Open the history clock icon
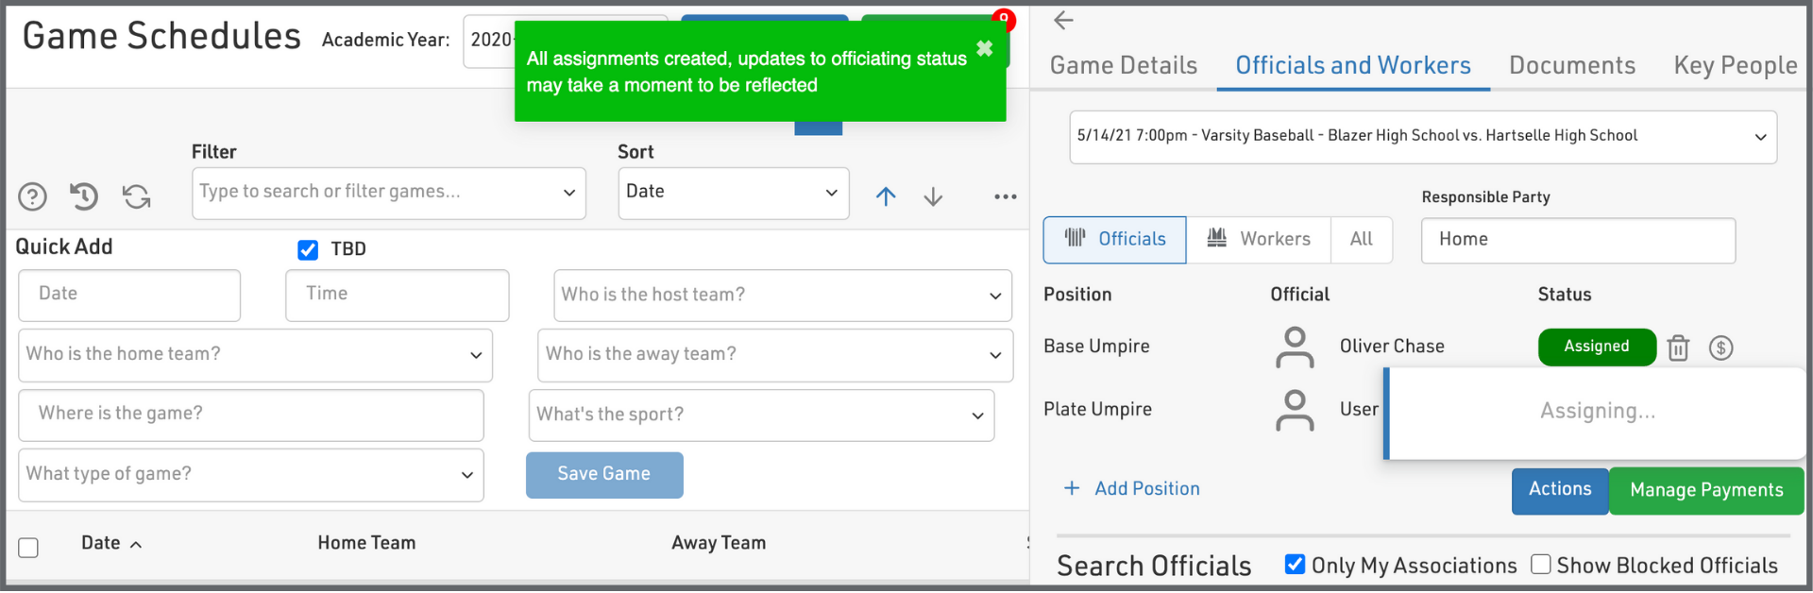Screen dimensions: 1813x593 pyautogui.click(x=84, y=196)
